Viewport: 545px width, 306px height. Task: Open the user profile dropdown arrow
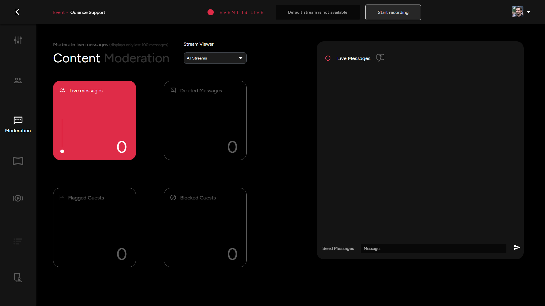point(529,12)
